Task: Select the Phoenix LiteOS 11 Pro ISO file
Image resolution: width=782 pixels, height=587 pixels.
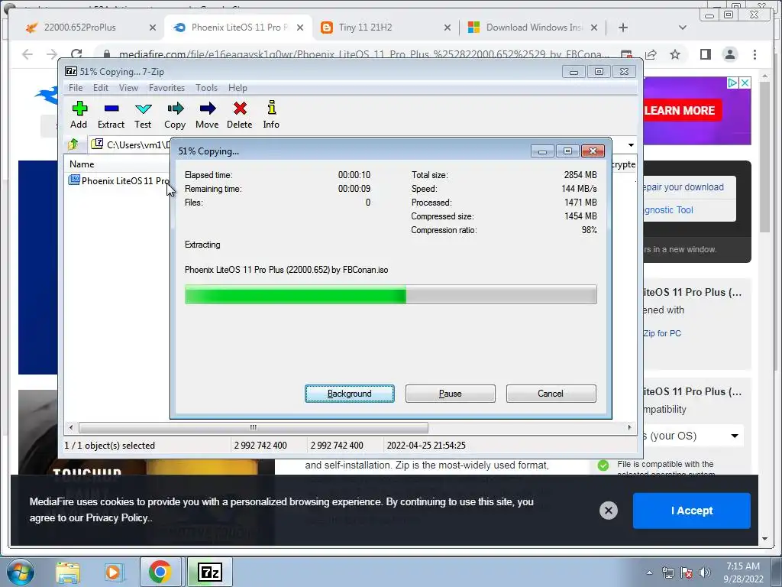Action: pos(119,180)
